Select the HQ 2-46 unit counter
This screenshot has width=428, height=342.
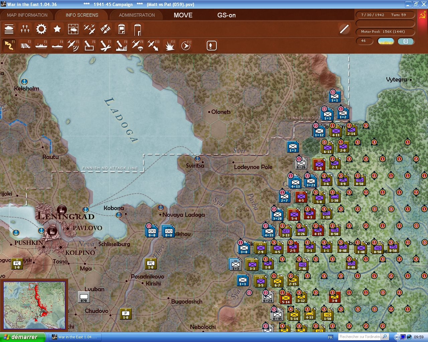pos(303,265)
